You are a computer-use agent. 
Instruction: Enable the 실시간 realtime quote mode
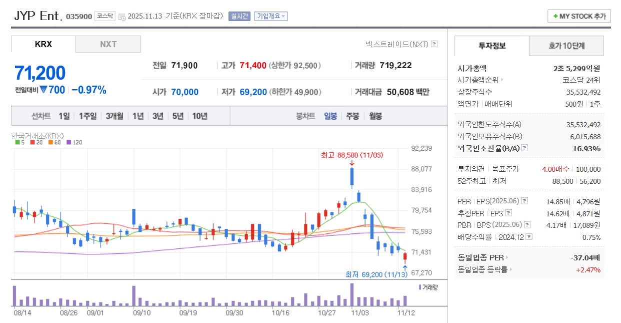pos(238,16)
